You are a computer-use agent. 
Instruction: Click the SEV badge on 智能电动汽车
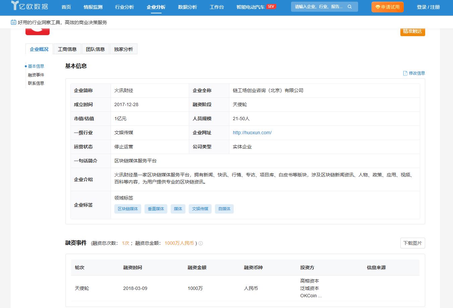[271, 6]
